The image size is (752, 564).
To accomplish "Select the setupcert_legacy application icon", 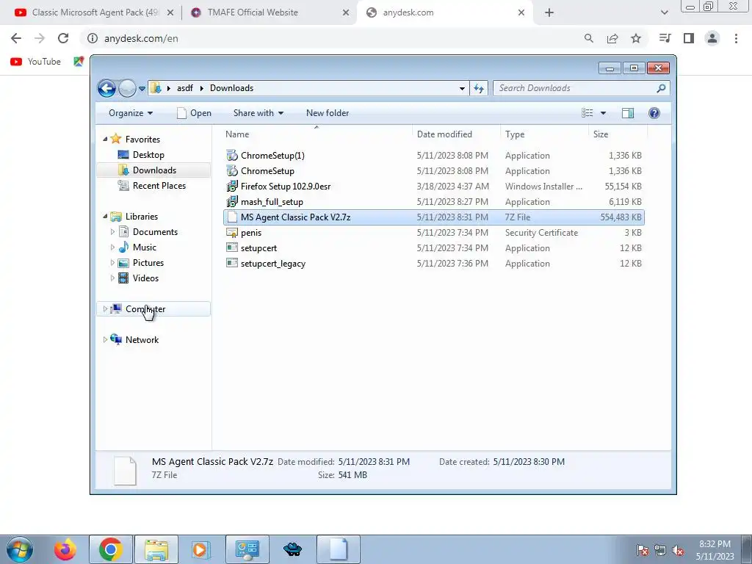I will coord(232,264).
